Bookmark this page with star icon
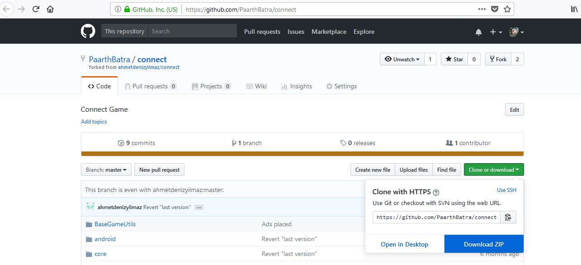Screen dimensions: 581x265 [x=507, y=9]
